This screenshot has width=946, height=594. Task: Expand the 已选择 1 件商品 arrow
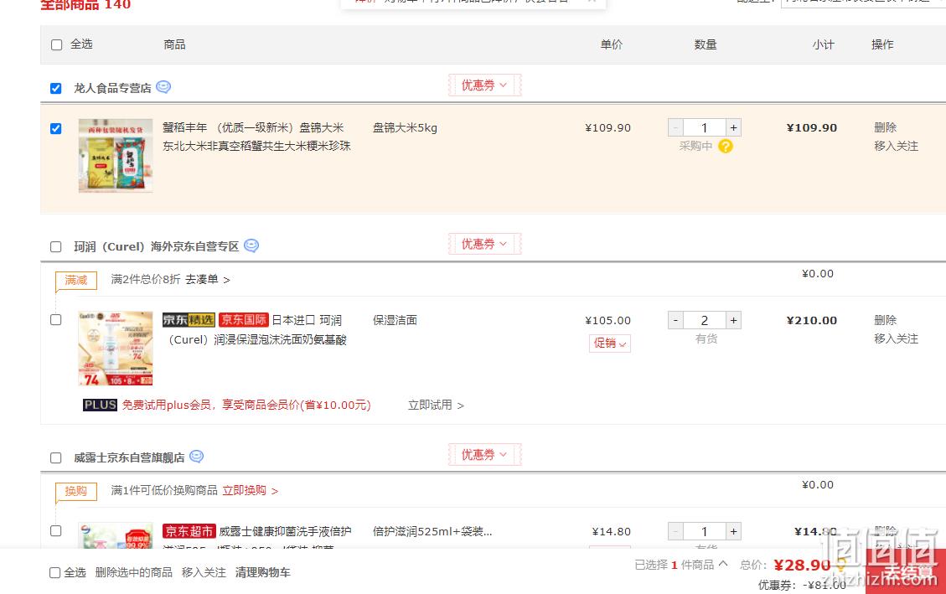[723, 564]
